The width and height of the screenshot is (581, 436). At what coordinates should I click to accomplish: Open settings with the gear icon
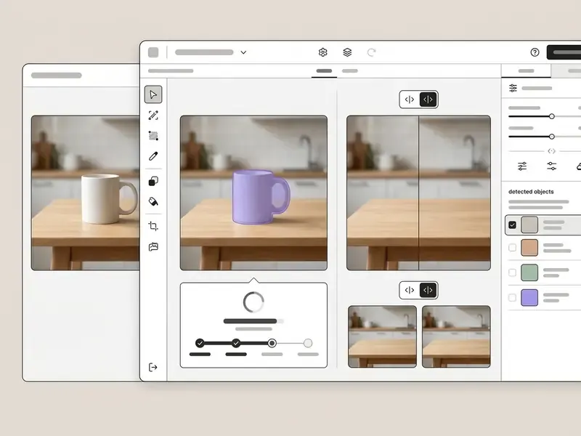[x=322, y=52]
